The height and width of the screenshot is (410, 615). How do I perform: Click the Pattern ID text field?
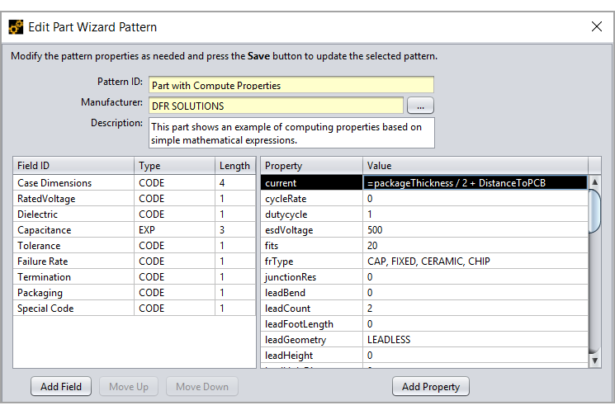pyautogui.click(x=291, y=85)
